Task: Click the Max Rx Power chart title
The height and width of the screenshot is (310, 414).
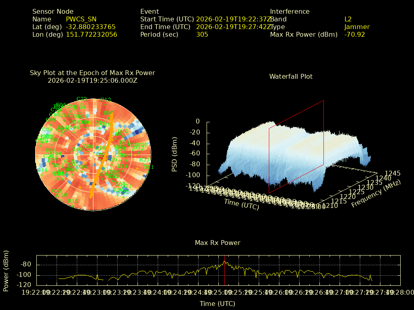Action: pos(218,243)
